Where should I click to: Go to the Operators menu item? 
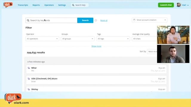49,5
